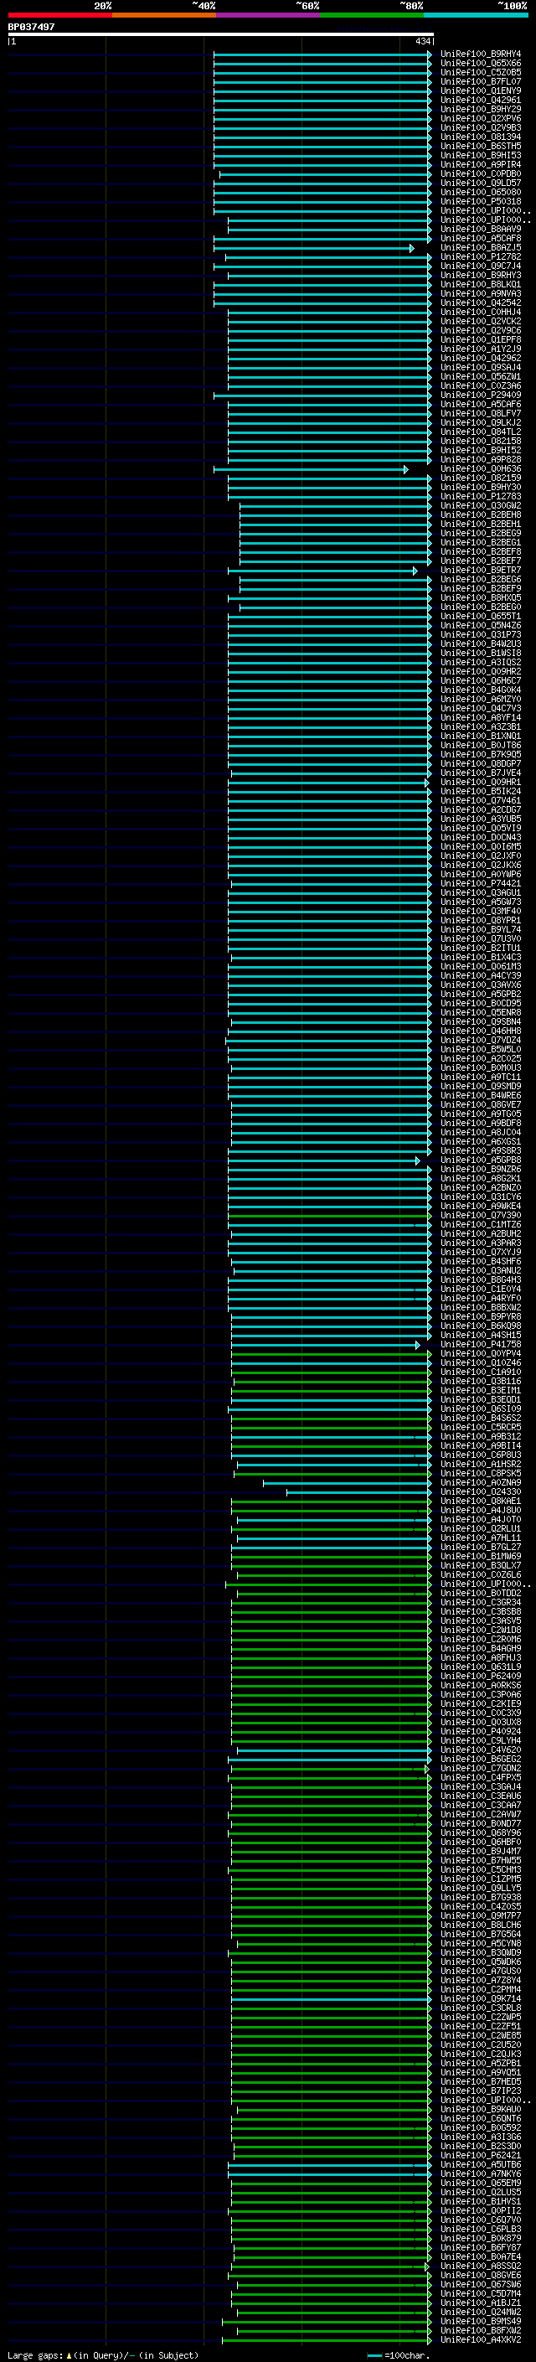
Task: Select the UniRef100_A9NVA3 label
Action: [x=481, y=293]
